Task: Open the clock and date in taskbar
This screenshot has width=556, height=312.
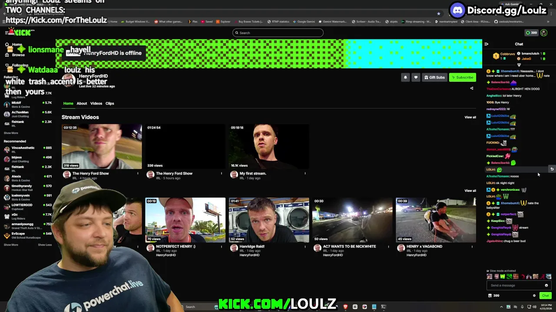Action: (546, 307)
